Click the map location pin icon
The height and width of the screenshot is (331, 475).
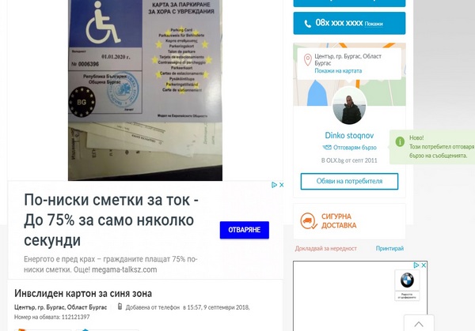[x=307, y=60]
